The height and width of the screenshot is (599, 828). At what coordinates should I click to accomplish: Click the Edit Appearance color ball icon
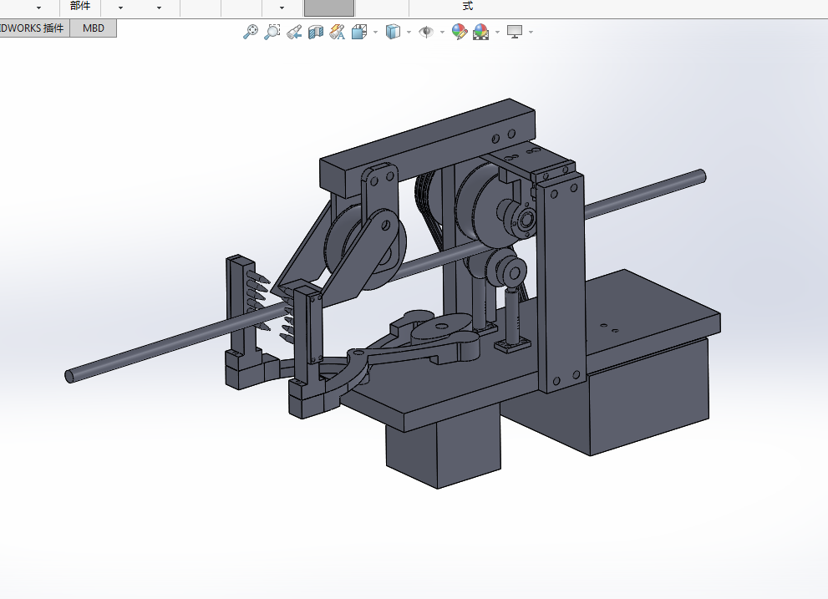click(x=459, y=33)
